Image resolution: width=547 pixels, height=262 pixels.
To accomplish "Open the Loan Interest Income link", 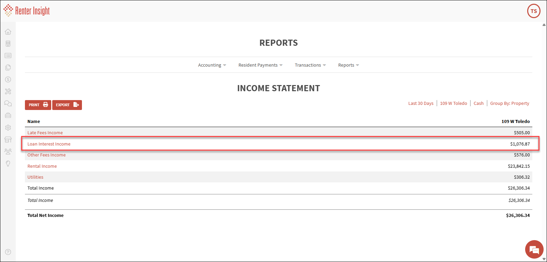I will [x=49, y=144].
